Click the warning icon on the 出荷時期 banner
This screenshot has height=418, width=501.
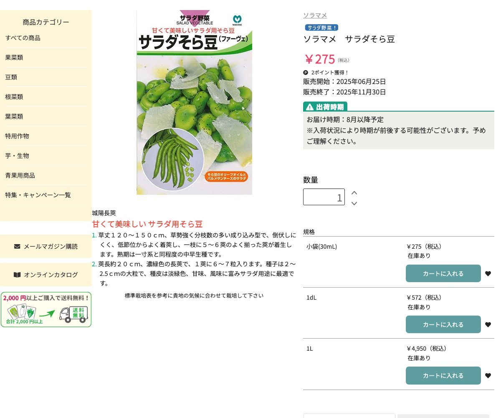coord(309,107)
